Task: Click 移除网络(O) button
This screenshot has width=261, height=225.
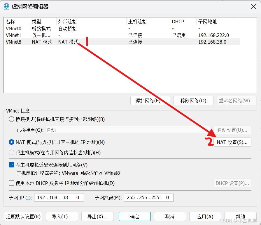Action: tap(193, 100)
